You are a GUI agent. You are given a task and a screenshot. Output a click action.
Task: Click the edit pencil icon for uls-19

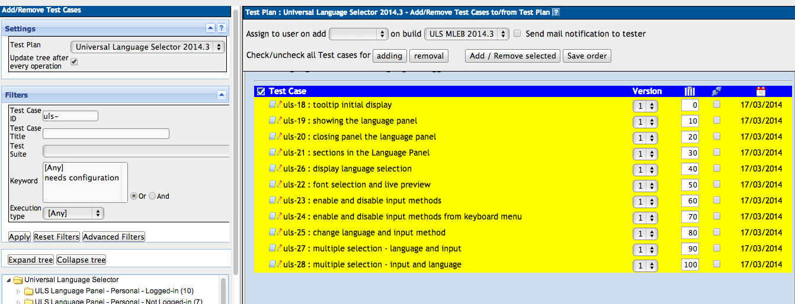pos(280,120)
